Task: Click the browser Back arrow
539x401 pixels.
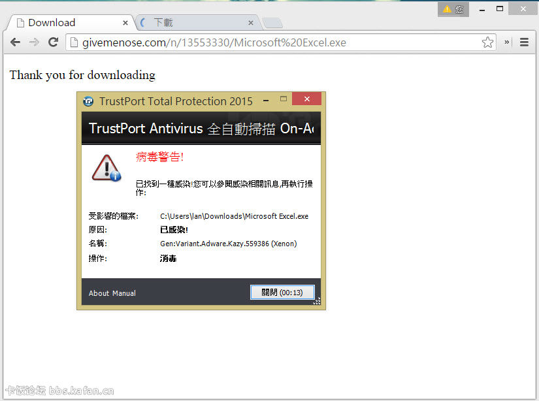Action: pyautogui.click(x=16, y=42)
